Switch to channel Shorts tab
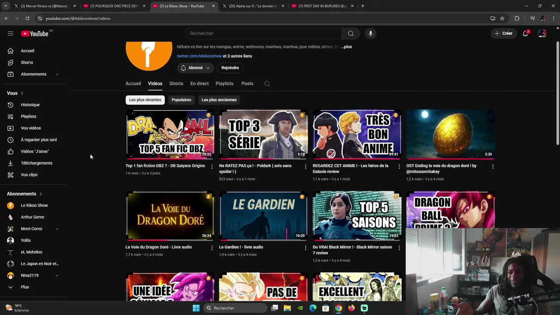 coord(176,84)
